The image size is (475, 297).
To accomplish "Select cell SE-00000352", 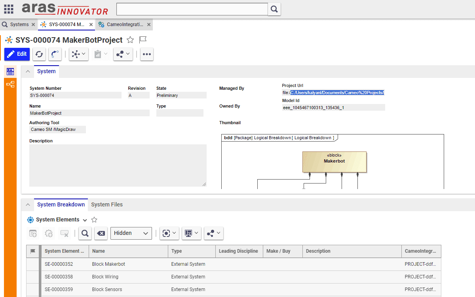I will (x=65, y=264).
